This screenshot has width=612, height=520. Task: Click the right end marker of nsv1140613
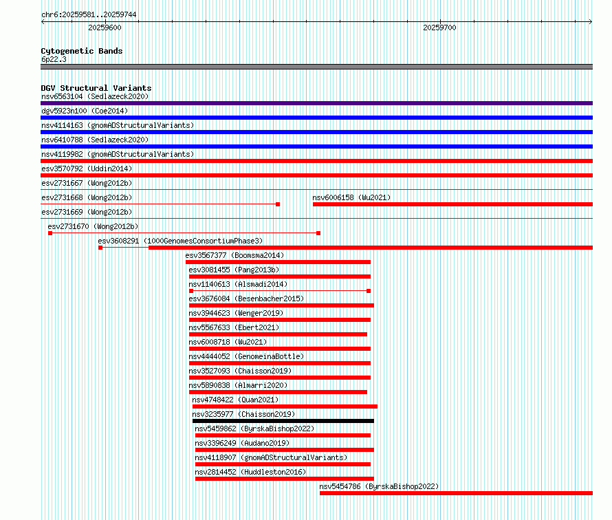(369, 291)
